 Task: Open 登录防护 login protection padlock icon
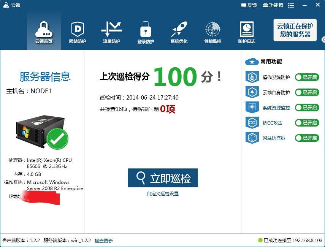pyautogui.click(x=146, y=32)
